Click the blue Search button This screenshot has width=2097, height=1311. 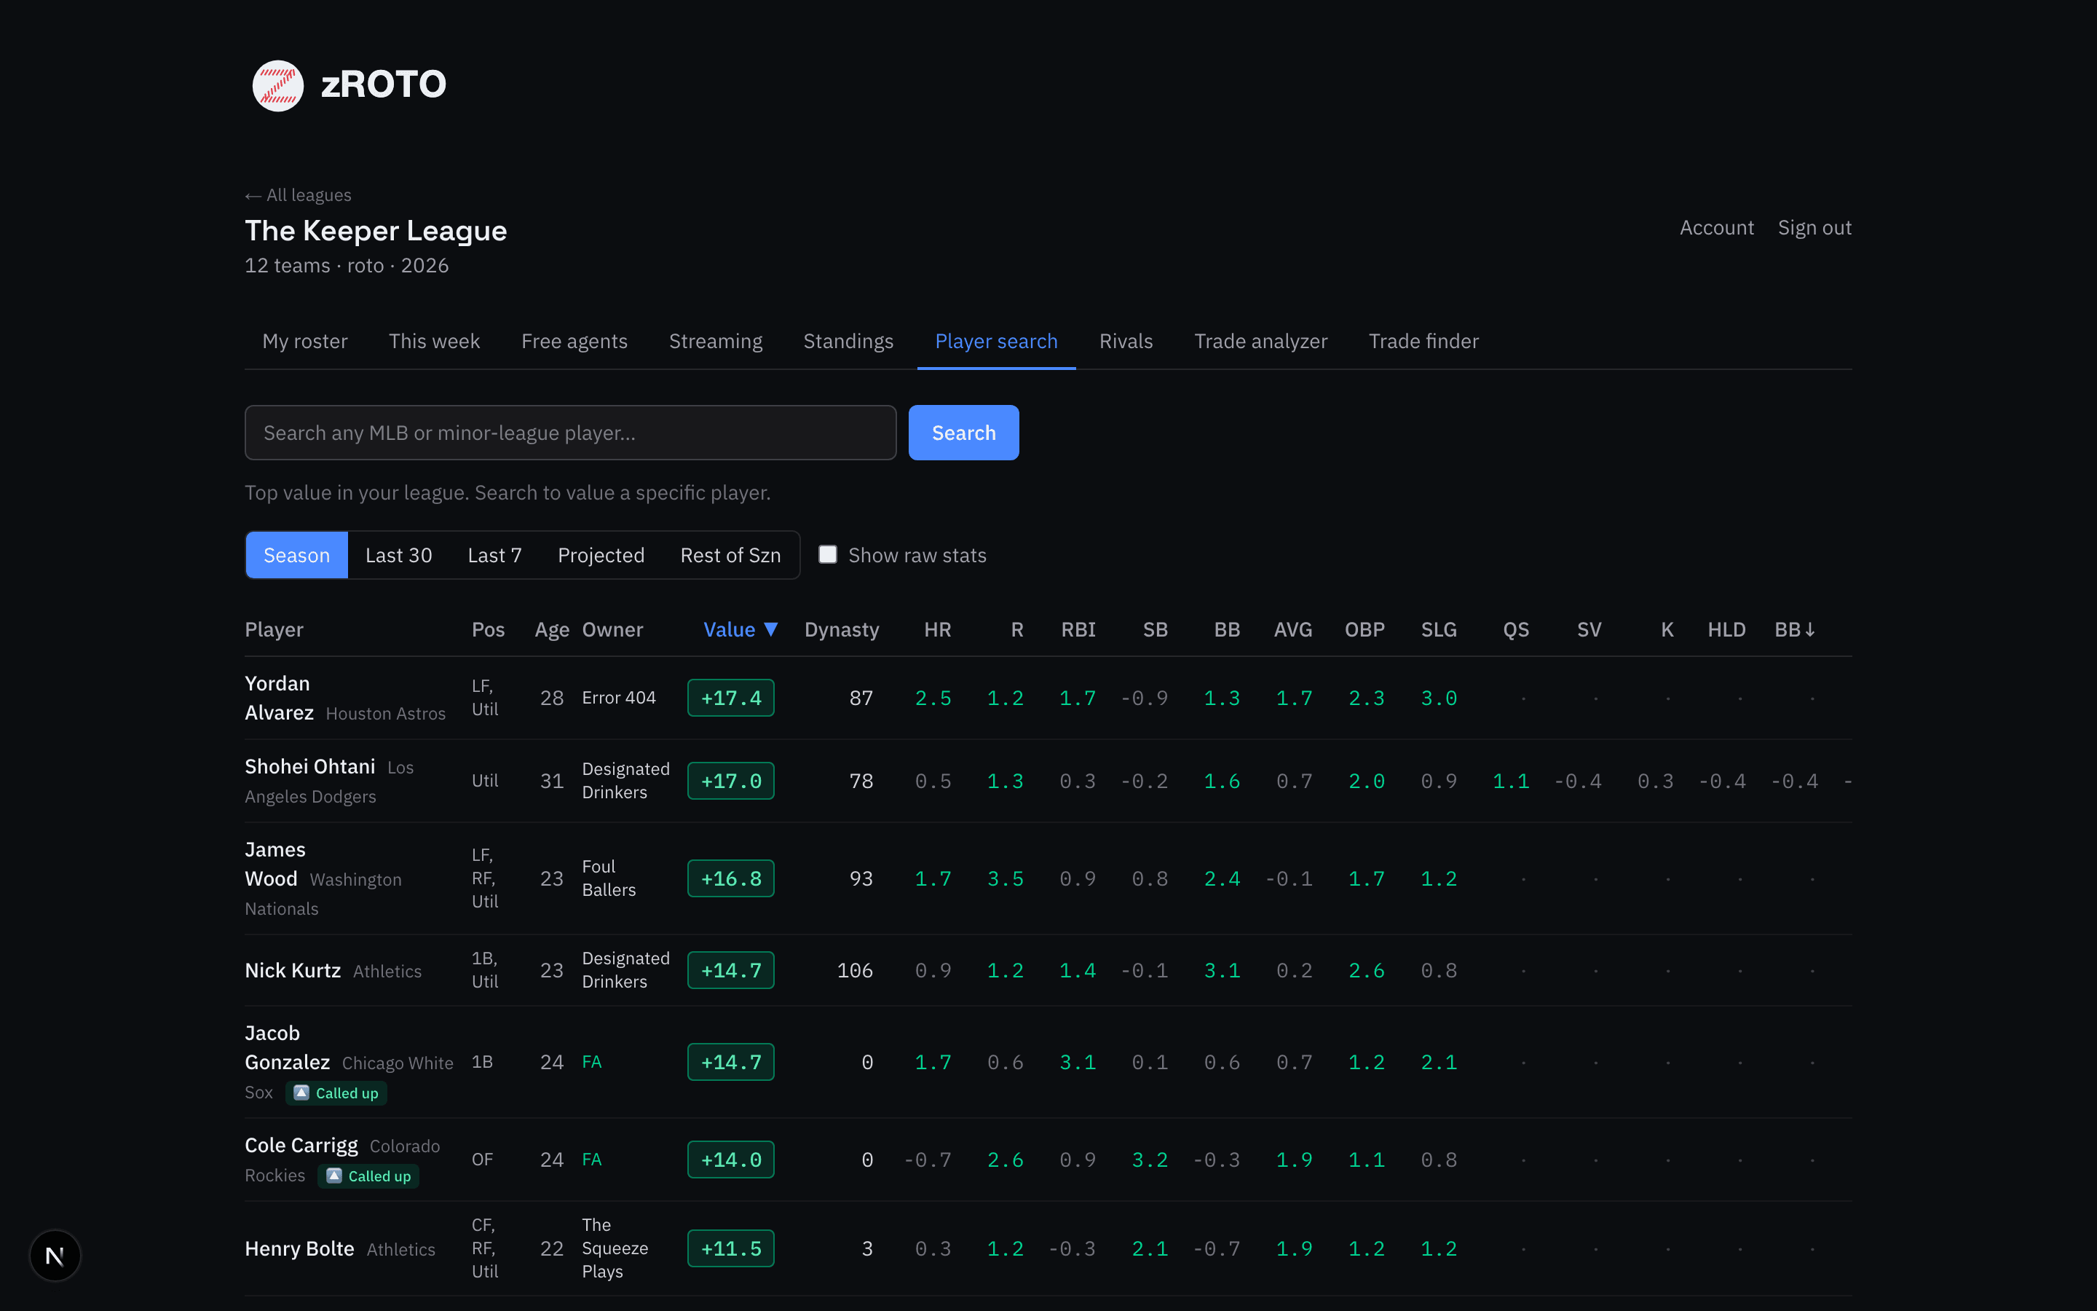(963, 433)
